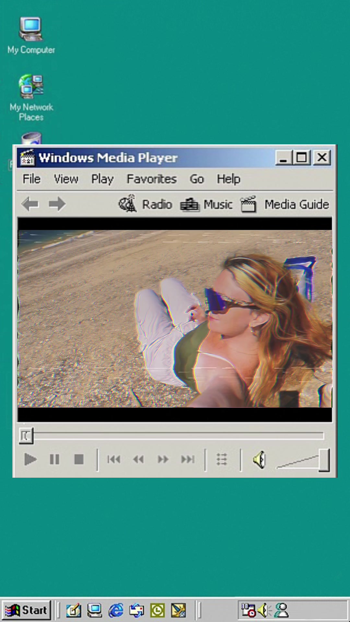Mute audio with the speaker icon

tap(260, 460)
